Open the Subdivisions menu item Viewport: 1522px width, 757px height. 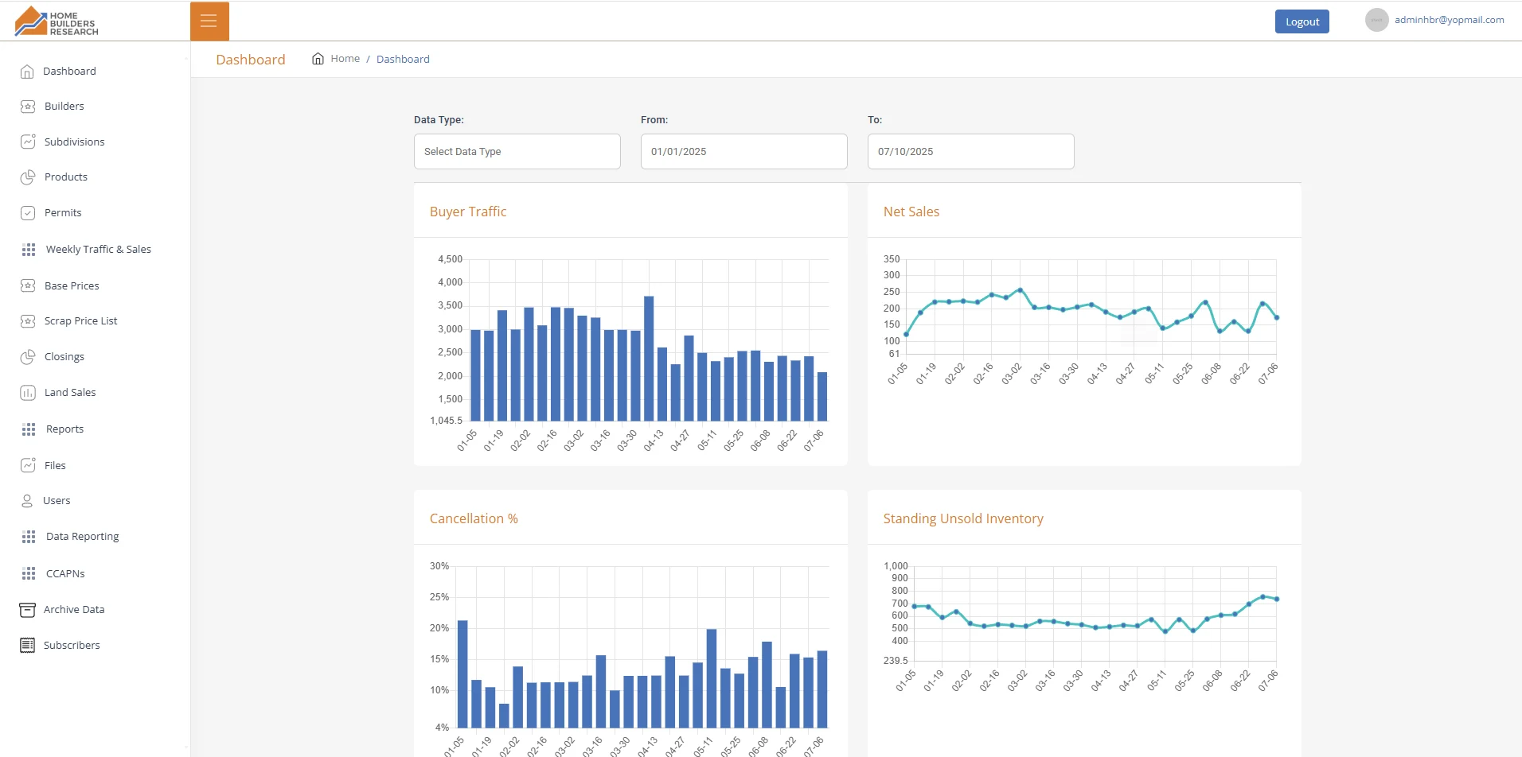coord(75,142)
